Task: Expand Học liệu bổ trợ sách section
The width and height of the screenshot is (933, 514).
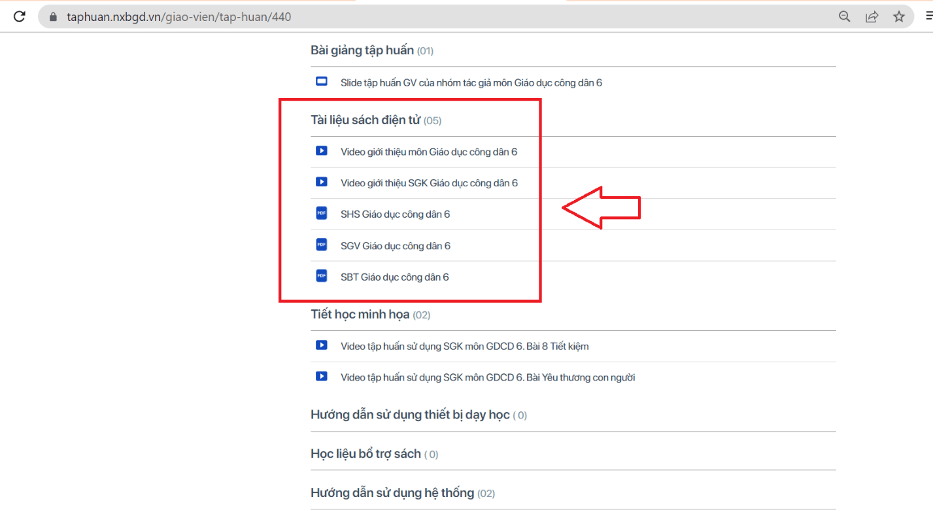Action: [x=365, y=454]
